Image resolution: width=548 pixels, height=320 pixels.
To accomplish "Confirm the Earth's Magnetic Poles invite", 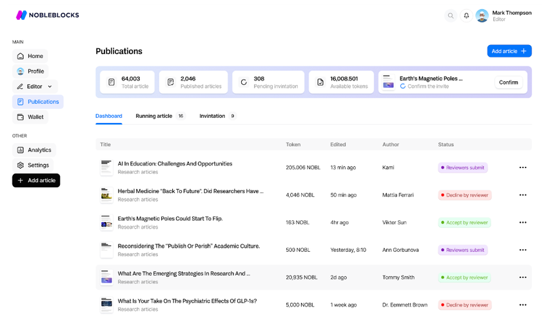I will pos(508,82).
